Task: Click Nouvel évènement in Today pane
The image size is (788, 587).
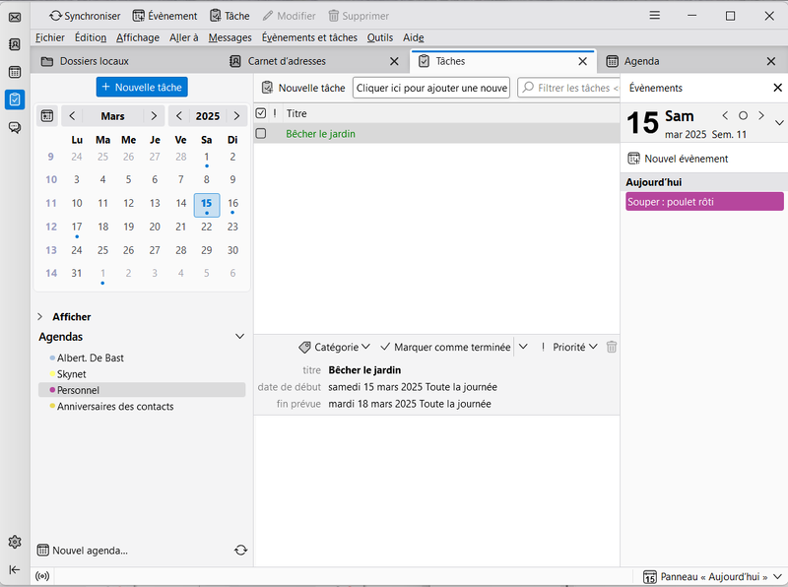Action: click(678, 159)
